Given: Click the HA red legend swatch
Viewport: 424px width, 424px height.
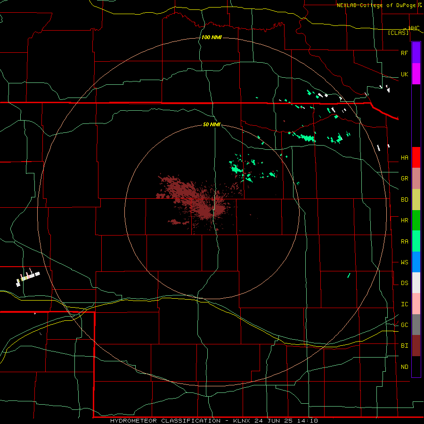Looking at the screenshot, I should point(416,157).
